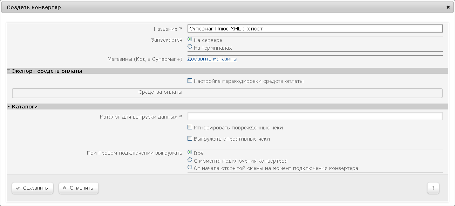This screenshot has height=206, width=455.
Task: Click the Средства оплаты panel area
Action: coord(227,93)
